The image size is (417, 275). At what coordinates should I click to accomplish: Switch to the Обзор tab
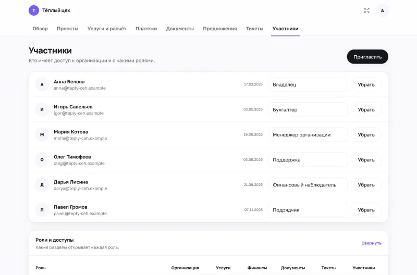40,29
